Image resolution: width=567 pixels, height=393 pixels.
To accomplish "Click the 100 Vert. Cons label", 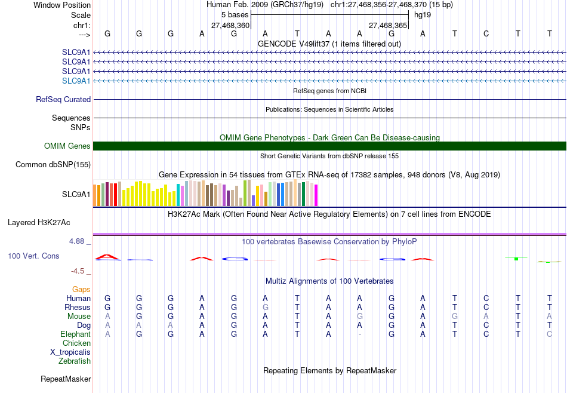I will (x=33, y=256).
